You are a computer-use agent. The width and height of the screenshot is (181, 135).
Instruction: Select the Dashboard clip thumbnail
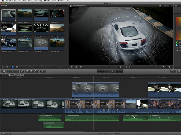click(x=57, y=15)
